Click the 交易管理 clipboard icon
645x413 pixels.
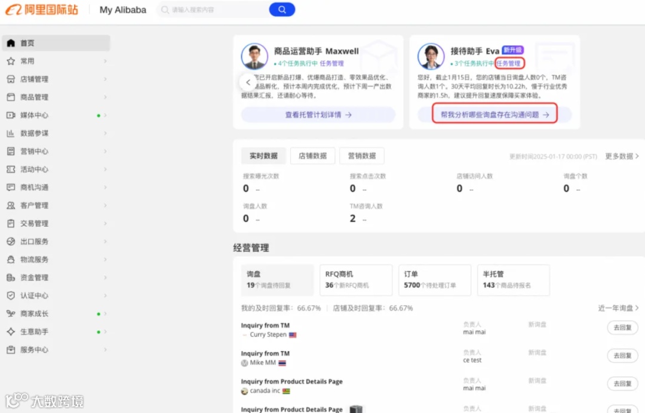[11, 224]
